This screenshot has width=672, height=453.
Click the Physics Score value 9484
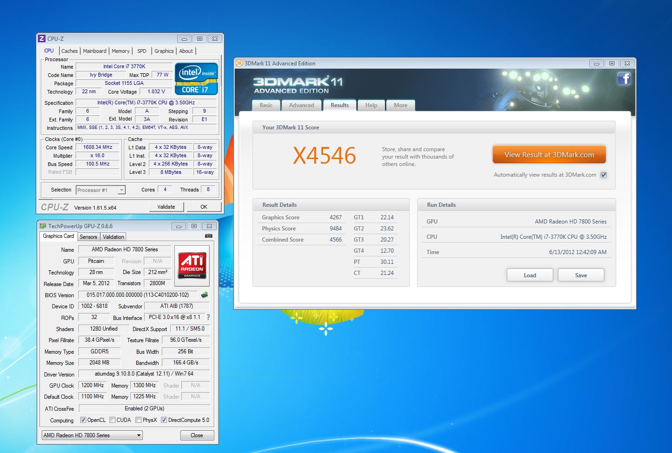pos(335,229)
